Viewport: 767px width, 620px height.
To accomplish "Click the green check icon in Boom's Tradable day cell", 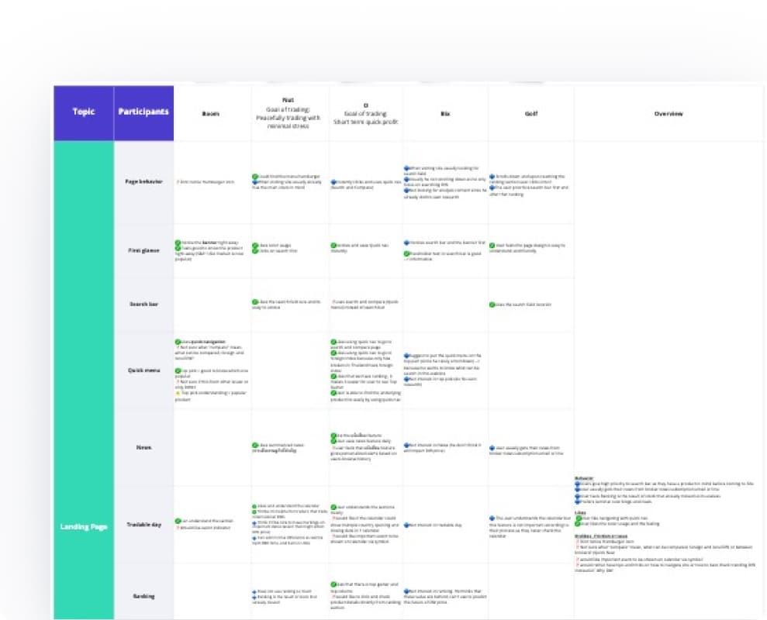I will 178,521.
